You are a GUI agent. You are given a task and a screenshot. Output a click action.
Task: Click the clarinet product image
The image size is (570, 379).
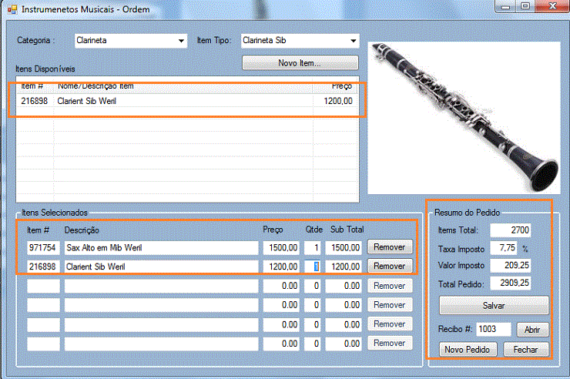(x=464, y=118)
